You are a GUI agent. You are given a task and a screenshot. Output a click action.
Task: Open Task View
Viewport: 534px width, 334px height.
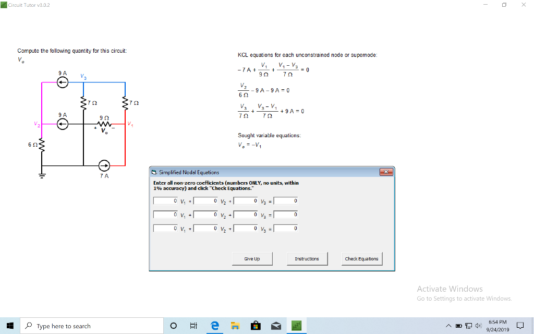(193, 325)
